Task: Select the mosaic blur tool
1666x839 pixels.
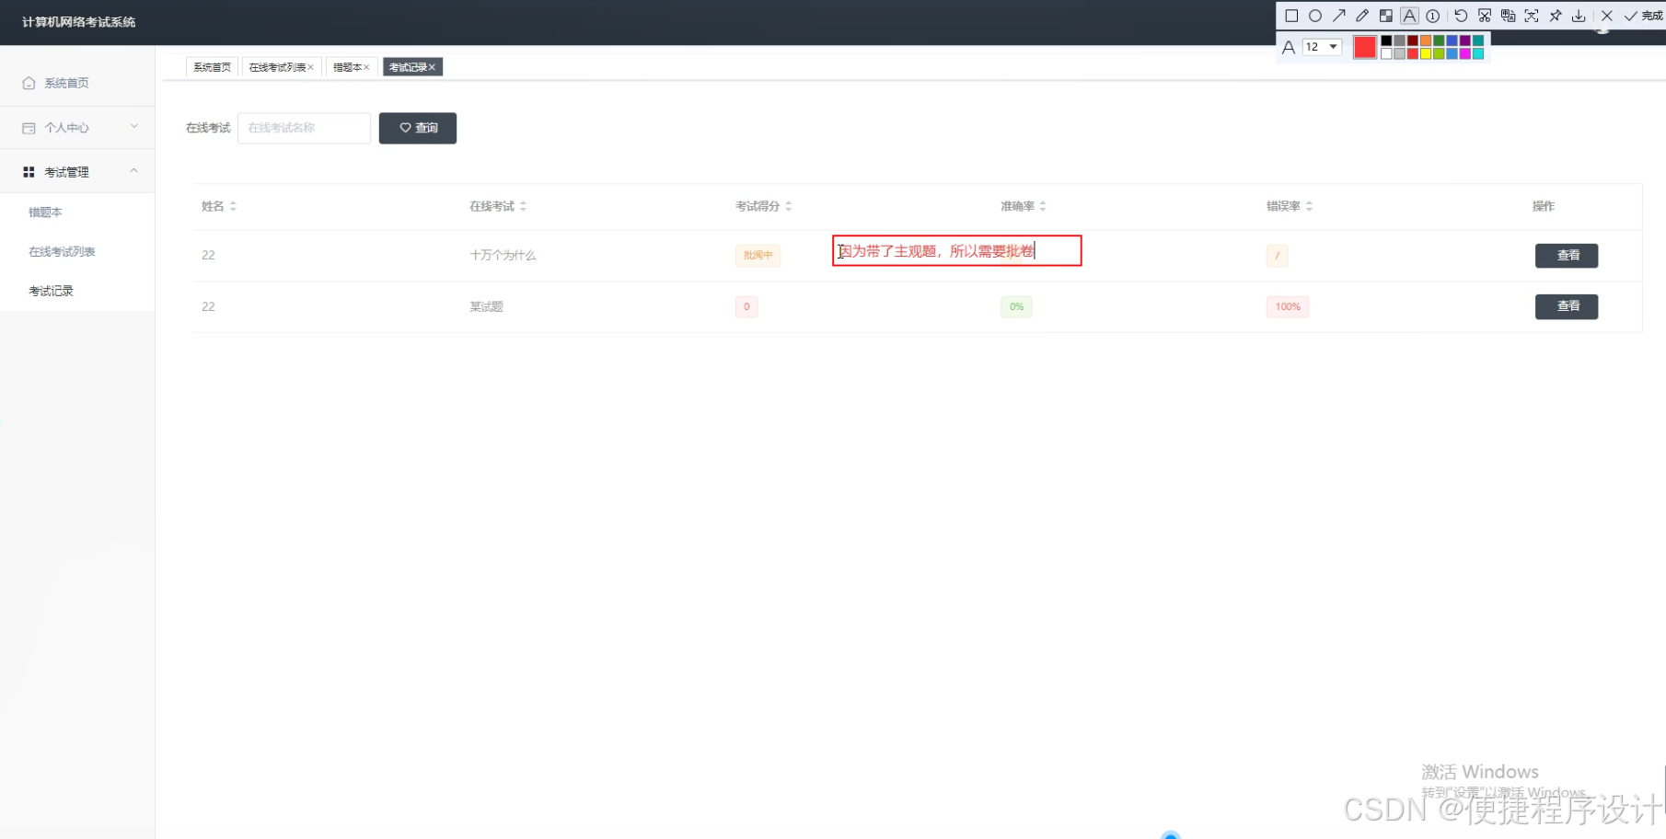Action: (1386, 16)
